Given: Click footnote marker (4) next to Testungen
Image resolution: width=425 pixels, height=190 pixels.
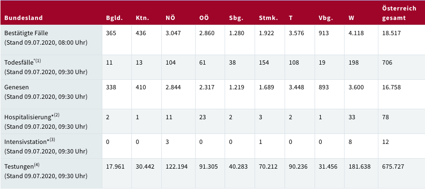Looking at the screenshot, I should click(37, 164).
